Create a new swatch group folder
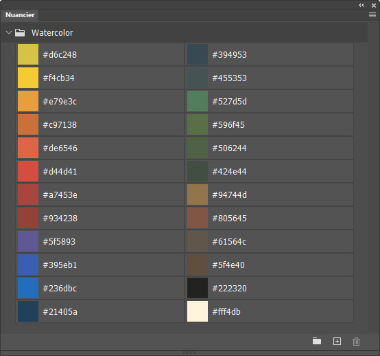Screen dimensions: 380x356 pos(317,341)
